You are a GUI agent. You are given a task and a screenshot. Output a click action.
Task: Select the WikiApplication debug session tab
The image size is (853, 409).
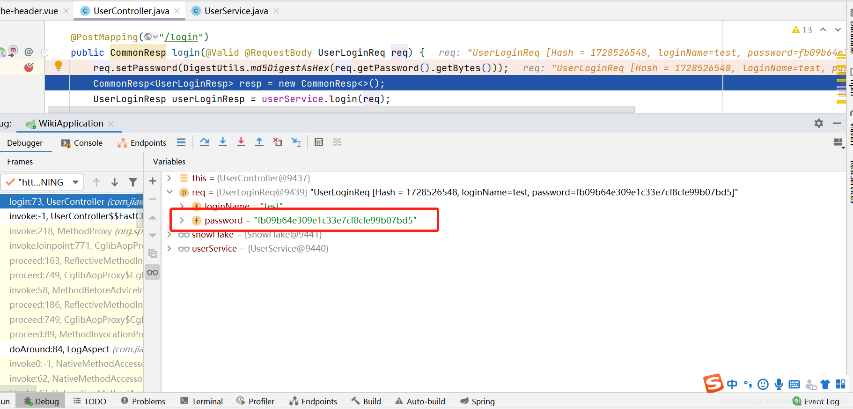pyautogui.click(x=70, y=123)
